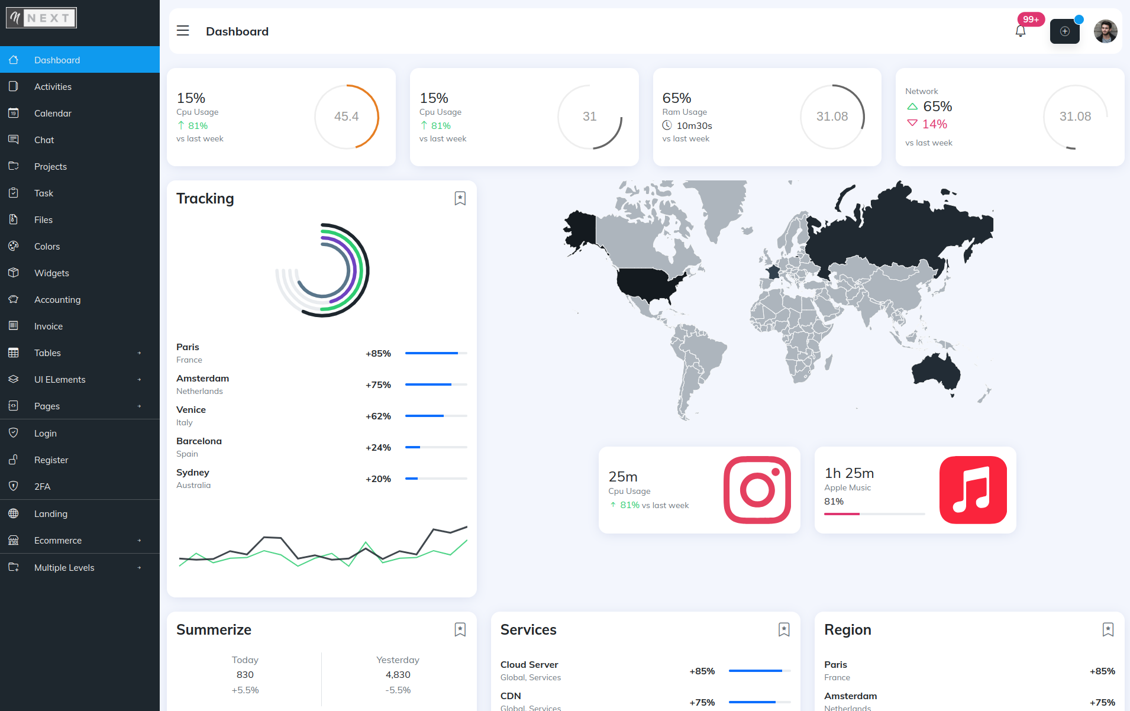The image size is (1130, 711).
Task: Expand the Pages submenu arrow
Action: tap(140, 406)
